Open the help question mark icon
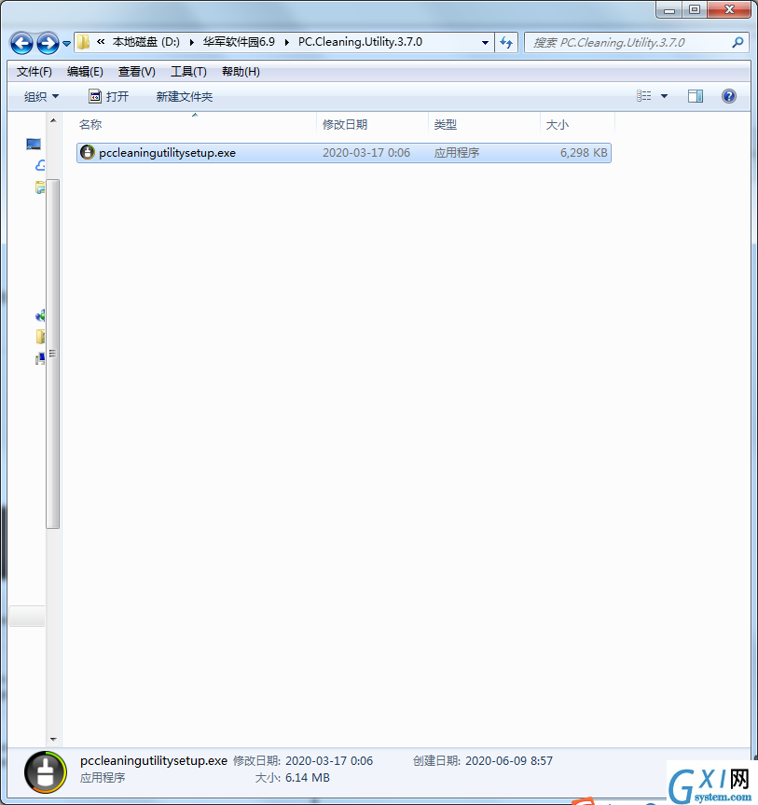Image resolution: width=758 pixels, height=805 pixels. (729, 96)
